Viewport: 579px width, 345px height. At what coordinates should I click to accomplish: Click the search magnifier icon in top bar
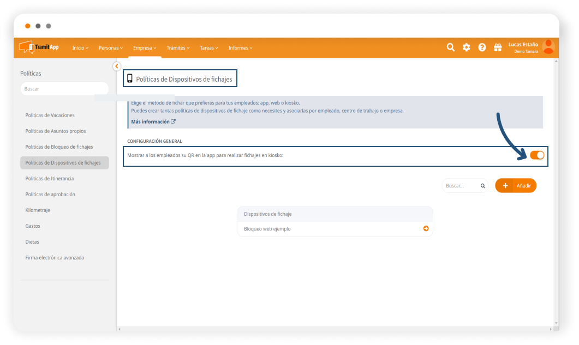pos(450,47)
